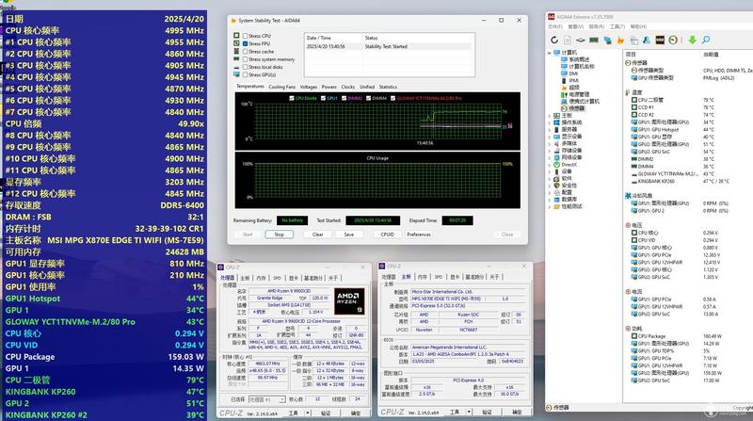This screenshot has height=421, width=753.
Task: Expand the 操作系统 tree node
Action: (x=550, y=122)
